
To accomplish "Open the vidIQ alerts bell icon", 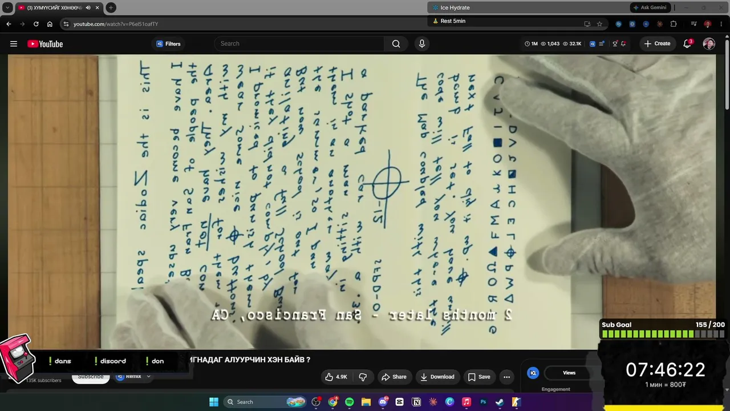I will coord(623,44).
